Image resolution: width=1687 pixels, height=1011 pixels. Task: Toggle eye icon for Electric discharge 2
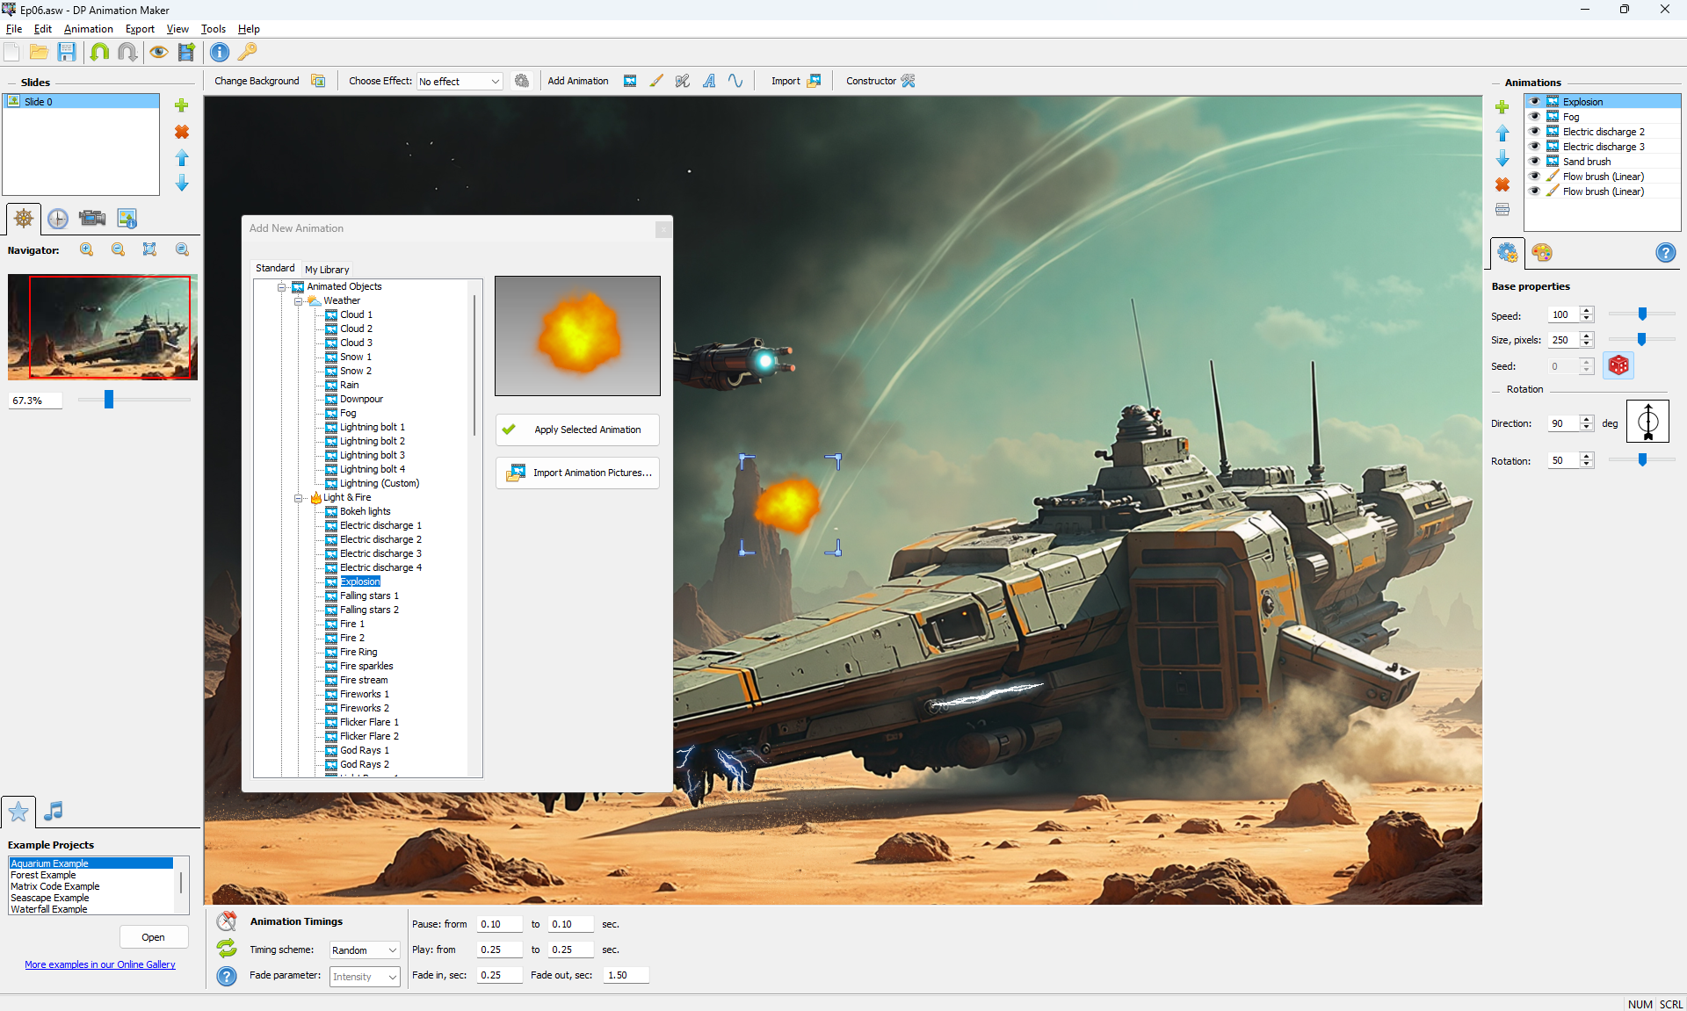click(1534, 132)
